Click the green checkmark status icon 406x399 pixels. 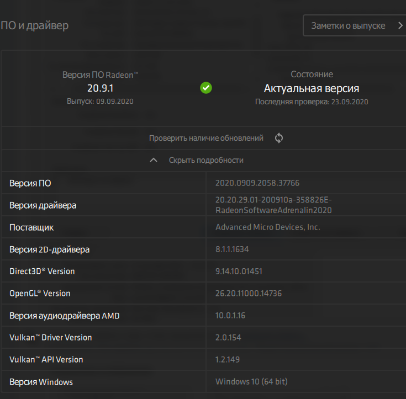206,88
